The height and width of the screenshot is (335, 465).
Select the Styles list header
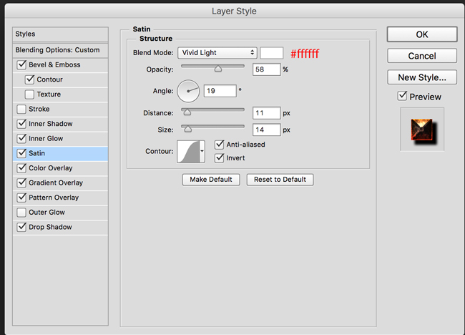[61, 34]
